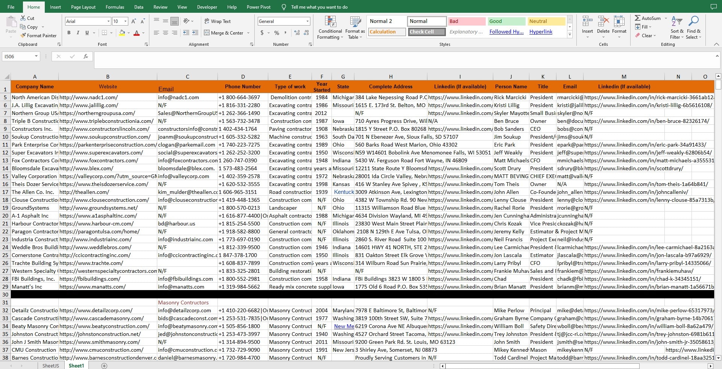Image resolution: width=722 pixels, height=369 pixels.
Task: Switch to the Power Pivot tab
Action: (x=258, y=7)
